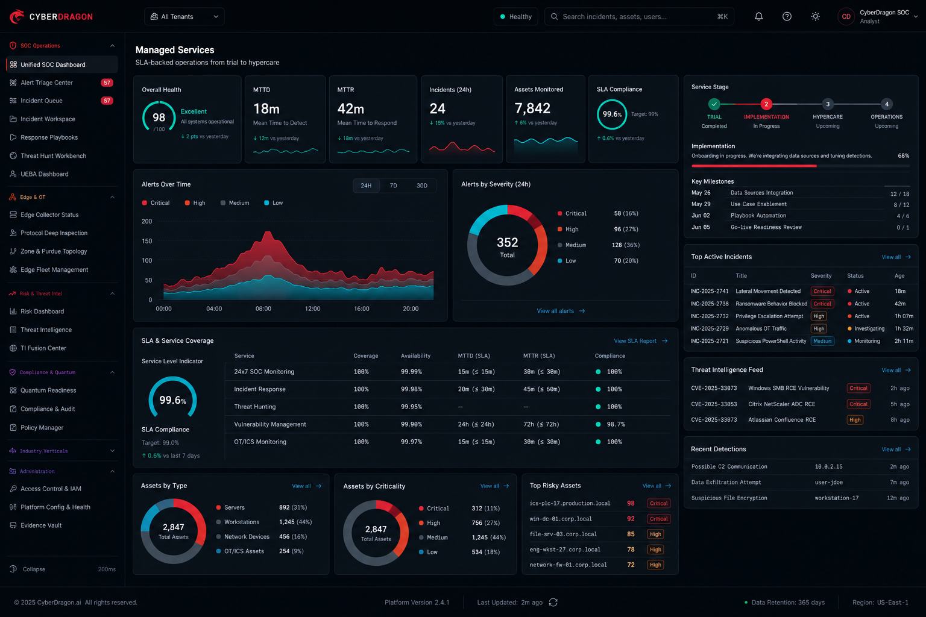Screen dimensions: 926x617
Task: Click the CyberDragon logo icon
Action: point(17,16)
